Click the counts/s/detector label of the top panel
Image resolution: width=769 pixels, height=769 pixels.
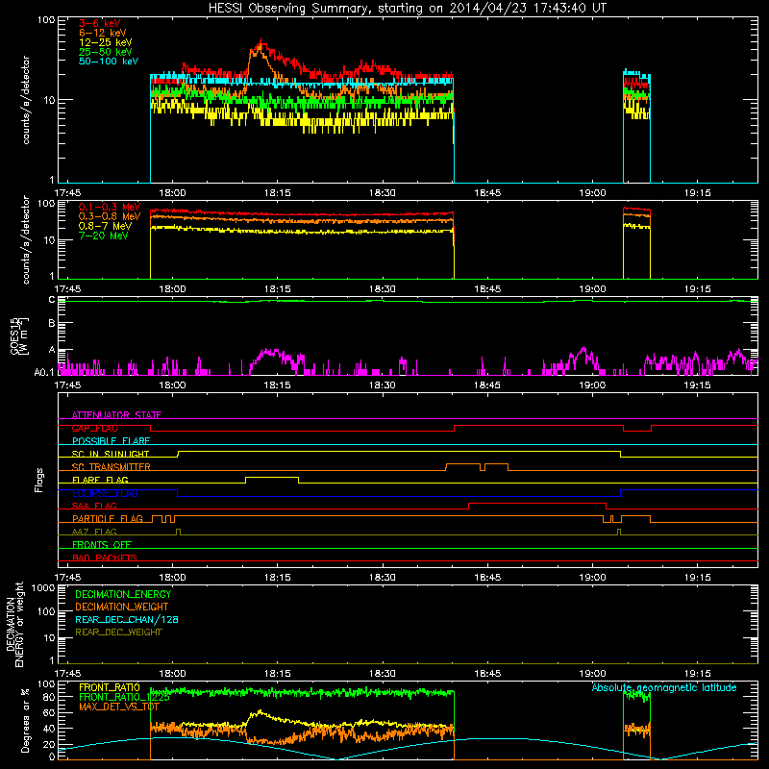pyautogui.click(x=26, y=100)
